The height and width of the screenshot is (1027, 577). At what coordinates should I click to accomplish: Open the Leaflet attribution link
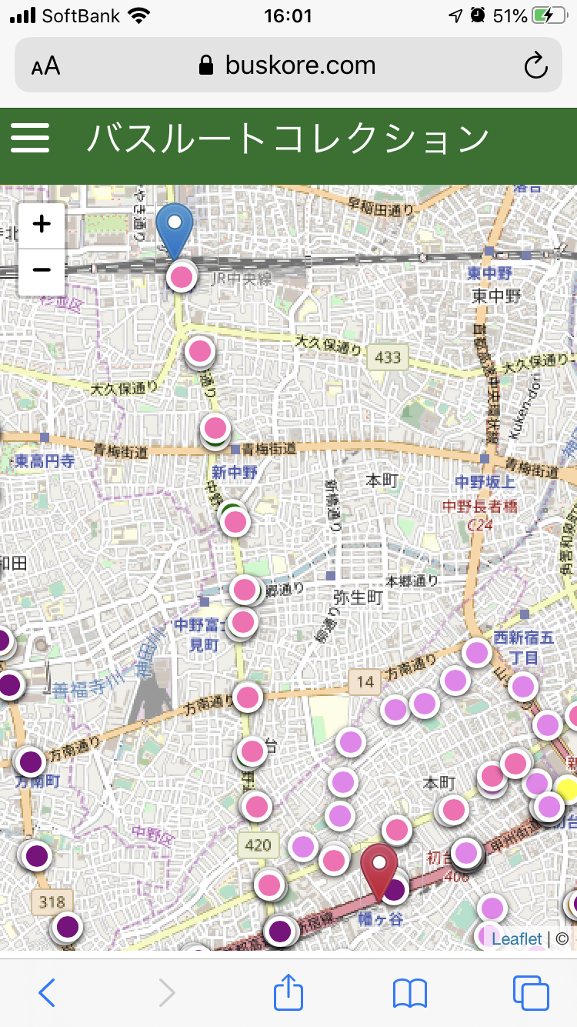pyautogui.click(x=517, y=938)
